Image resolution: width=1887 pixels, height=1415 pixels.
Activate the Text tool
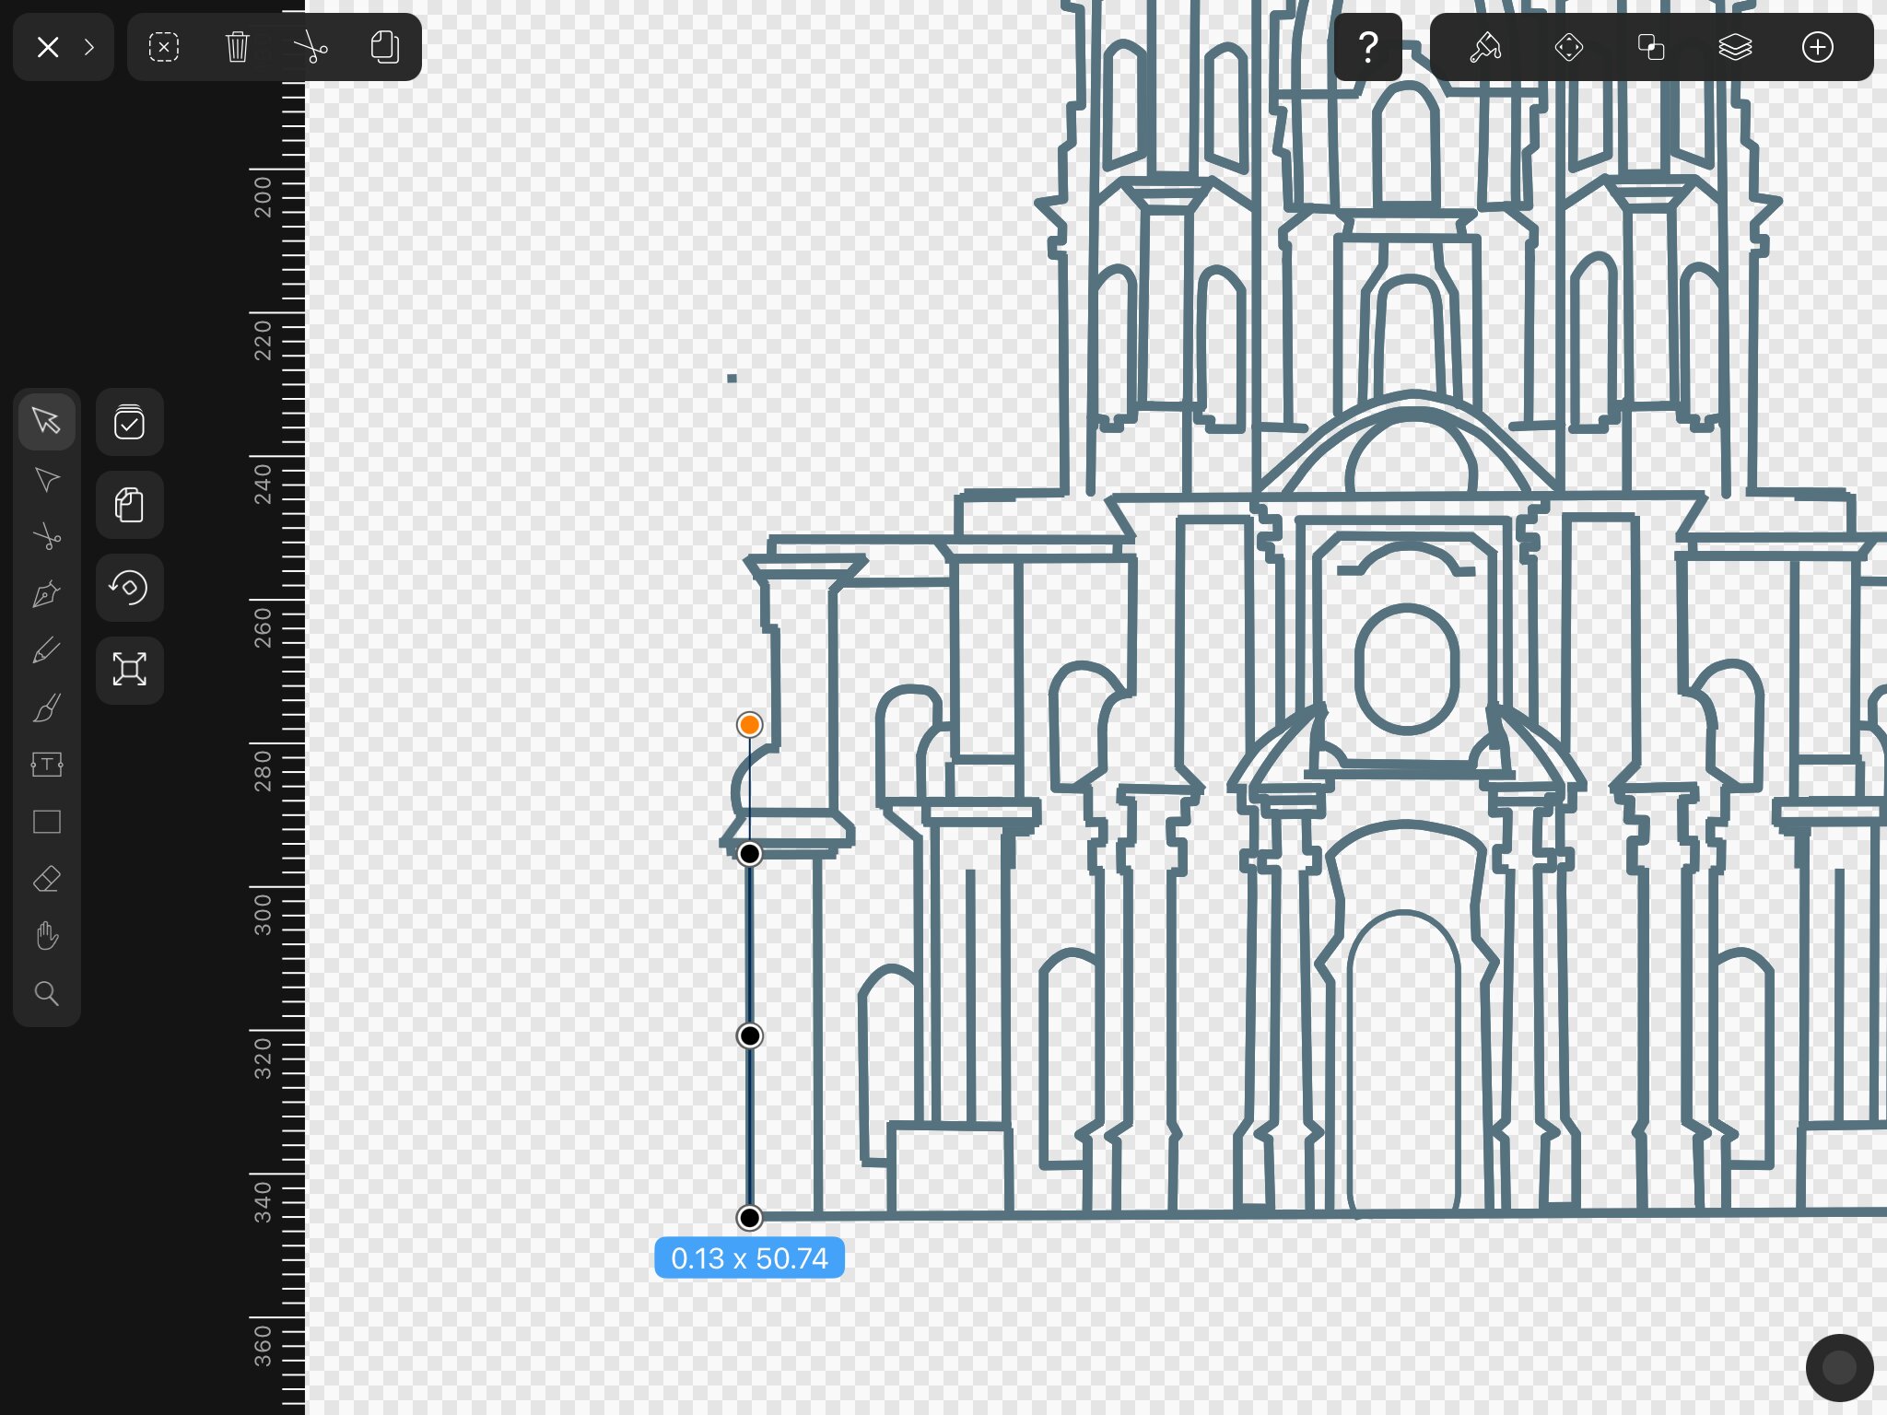pos(46,765)
